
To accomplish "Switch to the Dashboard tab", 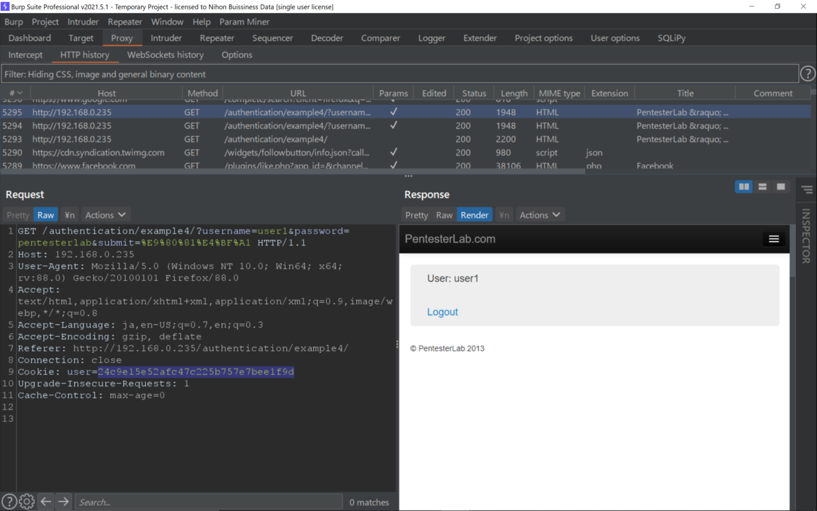I will 30,38.
